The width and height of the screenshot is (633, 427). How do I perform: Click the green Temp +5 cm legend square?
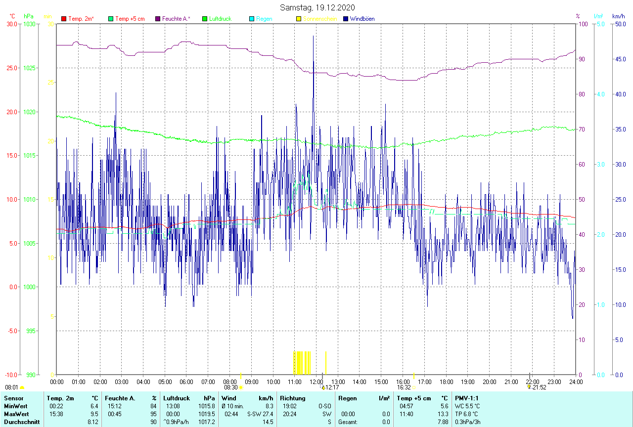(x=111, y=19)
